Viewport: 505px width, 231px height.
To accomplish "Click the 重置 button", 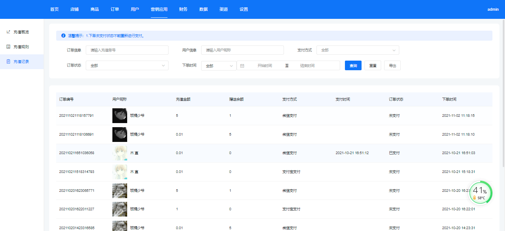I will coord(373,65).
